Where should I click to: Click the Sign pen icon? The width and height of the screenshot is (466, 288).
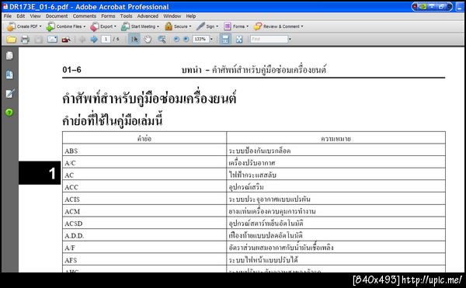coord(200,26)
